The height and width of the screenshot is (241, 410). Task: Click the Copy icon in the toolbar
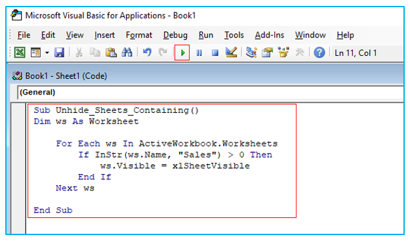[95, 53]
